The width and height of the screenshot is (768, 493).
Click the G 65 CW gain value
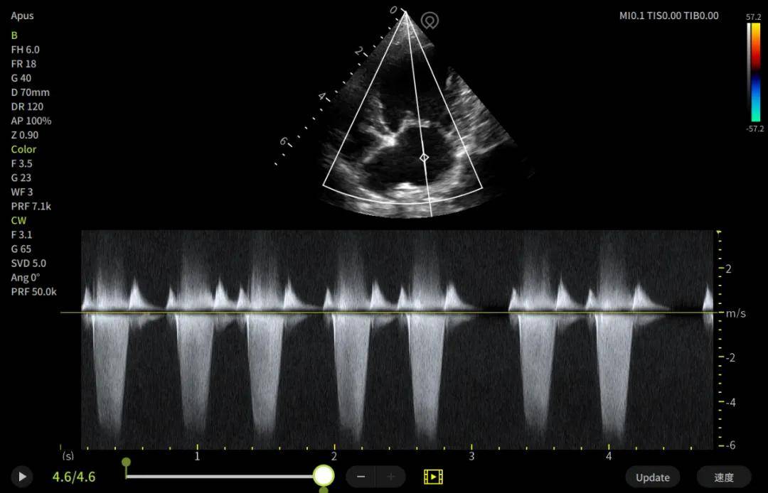[x=21, y=249]
